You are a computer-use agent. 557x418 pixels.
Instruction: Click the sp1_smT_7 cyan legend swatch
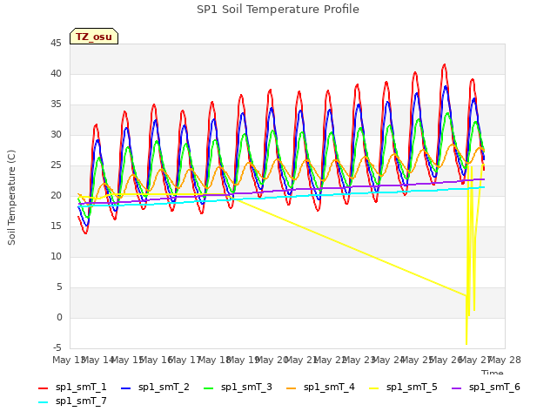[43, 402]
